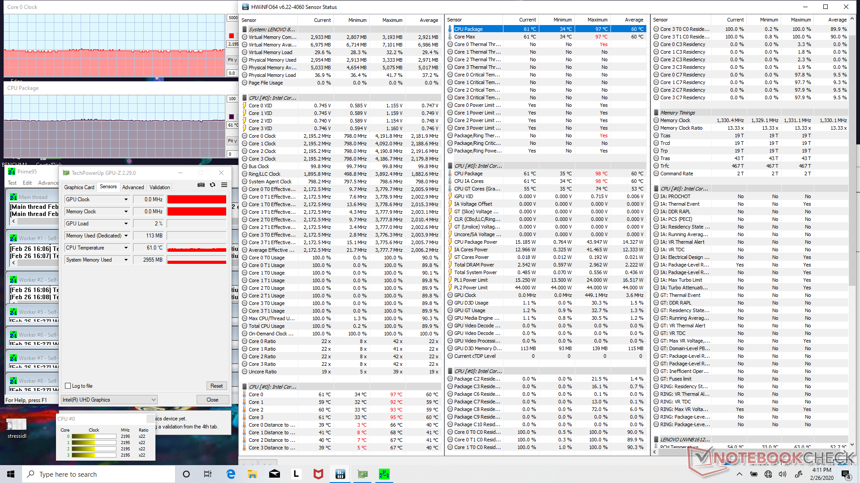Open the Intel(R) UHD Graphics device dropdown
This screenshot has width=860, height=483.
click(x=109, y=400)
